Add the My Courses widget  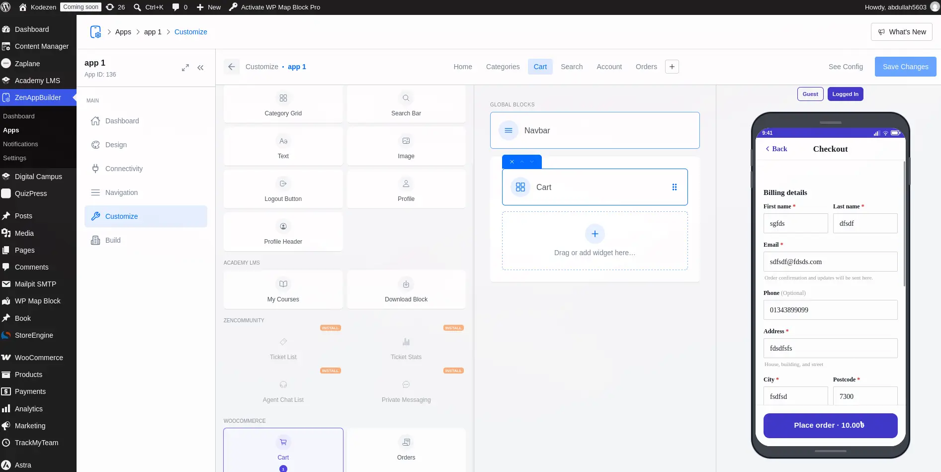(x=283, y=290)
